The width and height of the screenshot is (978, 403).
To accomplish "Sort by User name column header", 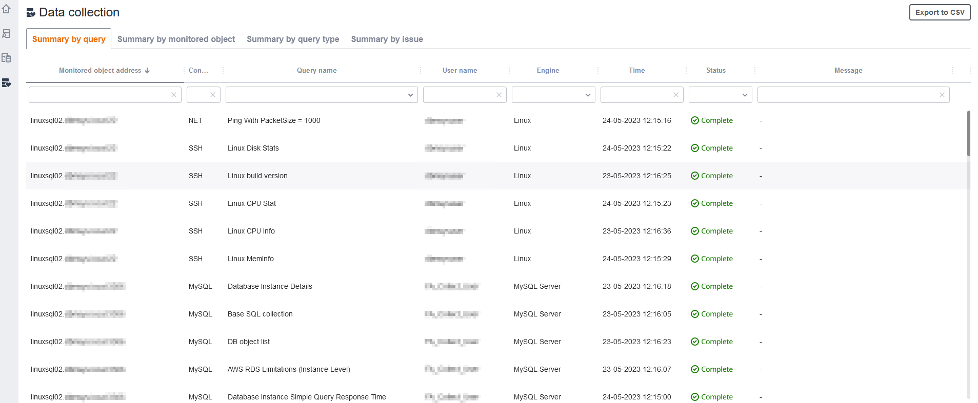I will [x=460, y=71].
